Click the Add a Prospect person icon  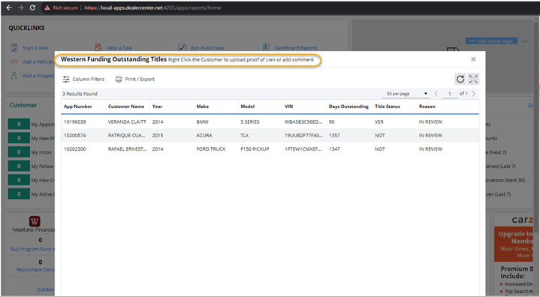tap(14, 76)
